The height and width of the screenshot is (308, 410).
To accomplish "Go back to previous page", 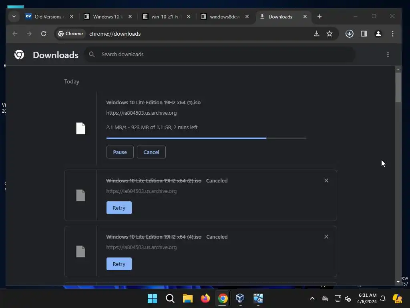I will 15,34.
